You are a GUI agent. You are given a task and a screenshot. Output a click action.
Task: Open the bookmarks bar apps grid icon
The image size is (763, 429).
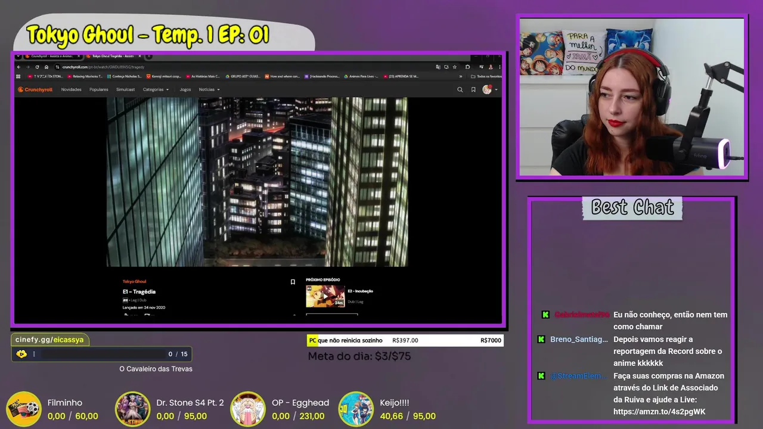pos(18,76)
